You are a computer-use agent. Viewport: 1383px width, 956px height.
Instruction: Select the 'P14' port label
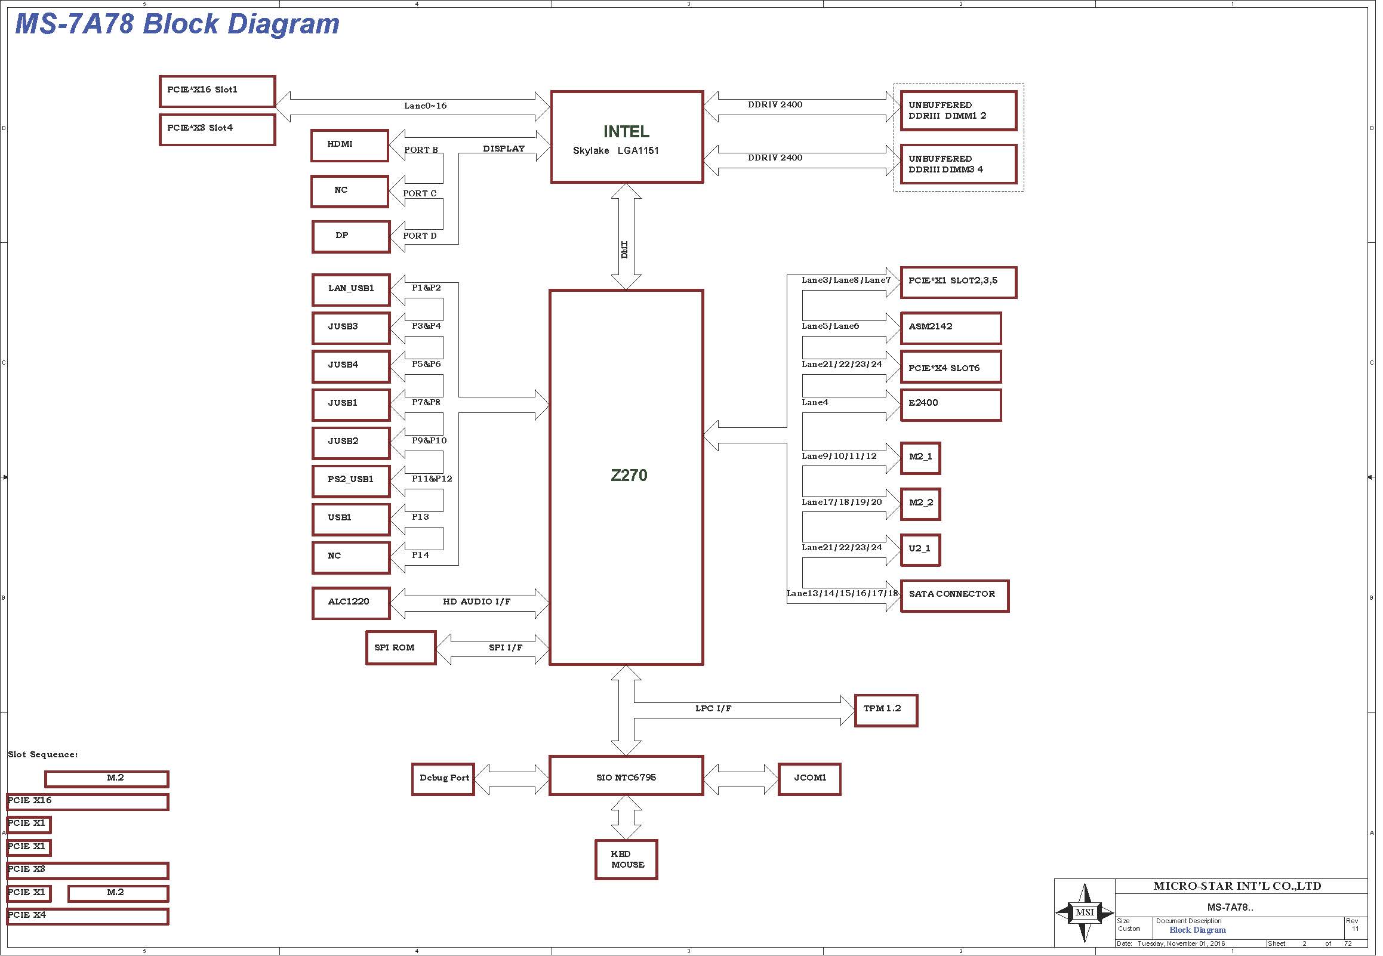[x=421, y=556]
